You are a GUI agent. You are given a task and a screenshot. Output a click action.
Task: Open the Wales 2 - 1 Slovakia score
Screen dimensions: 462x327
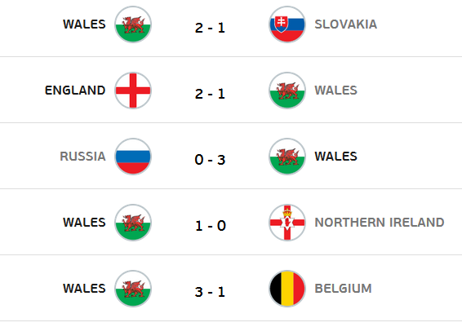tap(210, 28)
